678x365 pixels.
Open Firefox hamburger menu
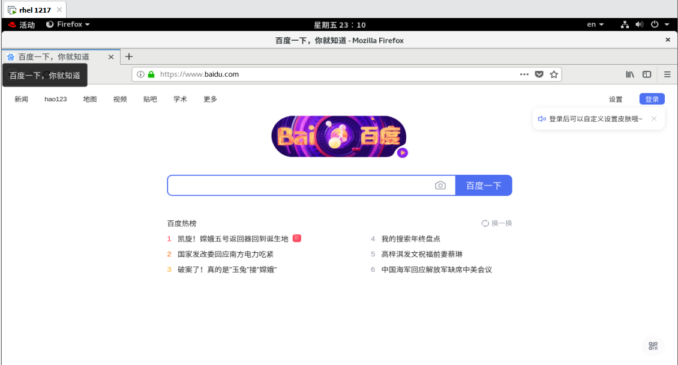667,74
